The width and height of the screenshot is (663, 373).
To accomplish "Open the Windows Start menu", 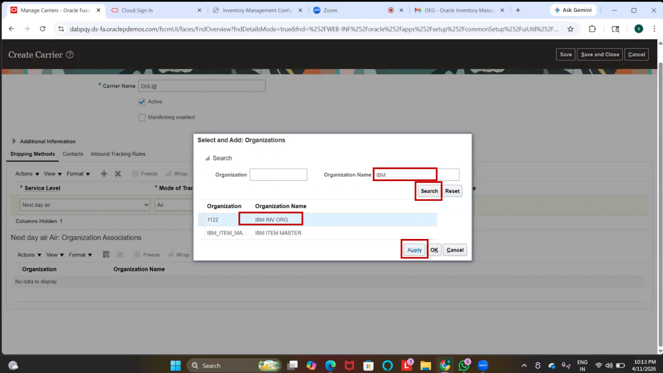I will click(175, 365).
